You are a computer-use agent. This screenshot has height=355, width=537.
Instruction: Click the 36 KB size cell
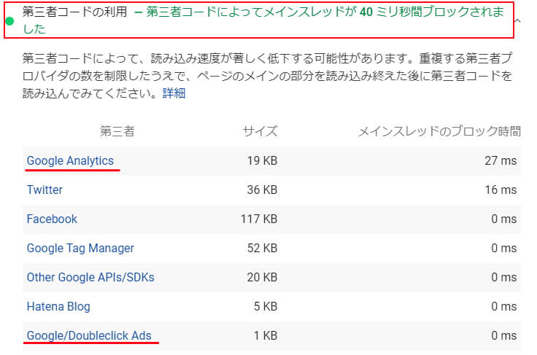[262, 190]
